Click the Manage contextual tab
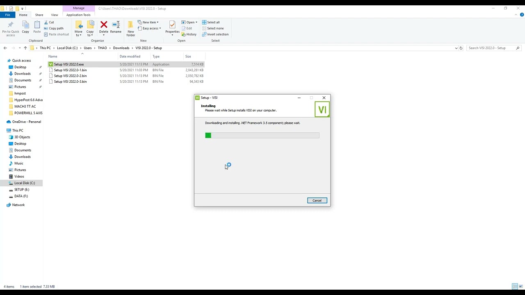 [x=78, y=8]
